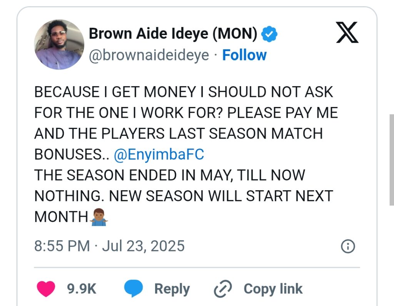The image size is (394, 306).
Task: Click the blue verified checkmark badge
Action: click(x=269, y=35)
